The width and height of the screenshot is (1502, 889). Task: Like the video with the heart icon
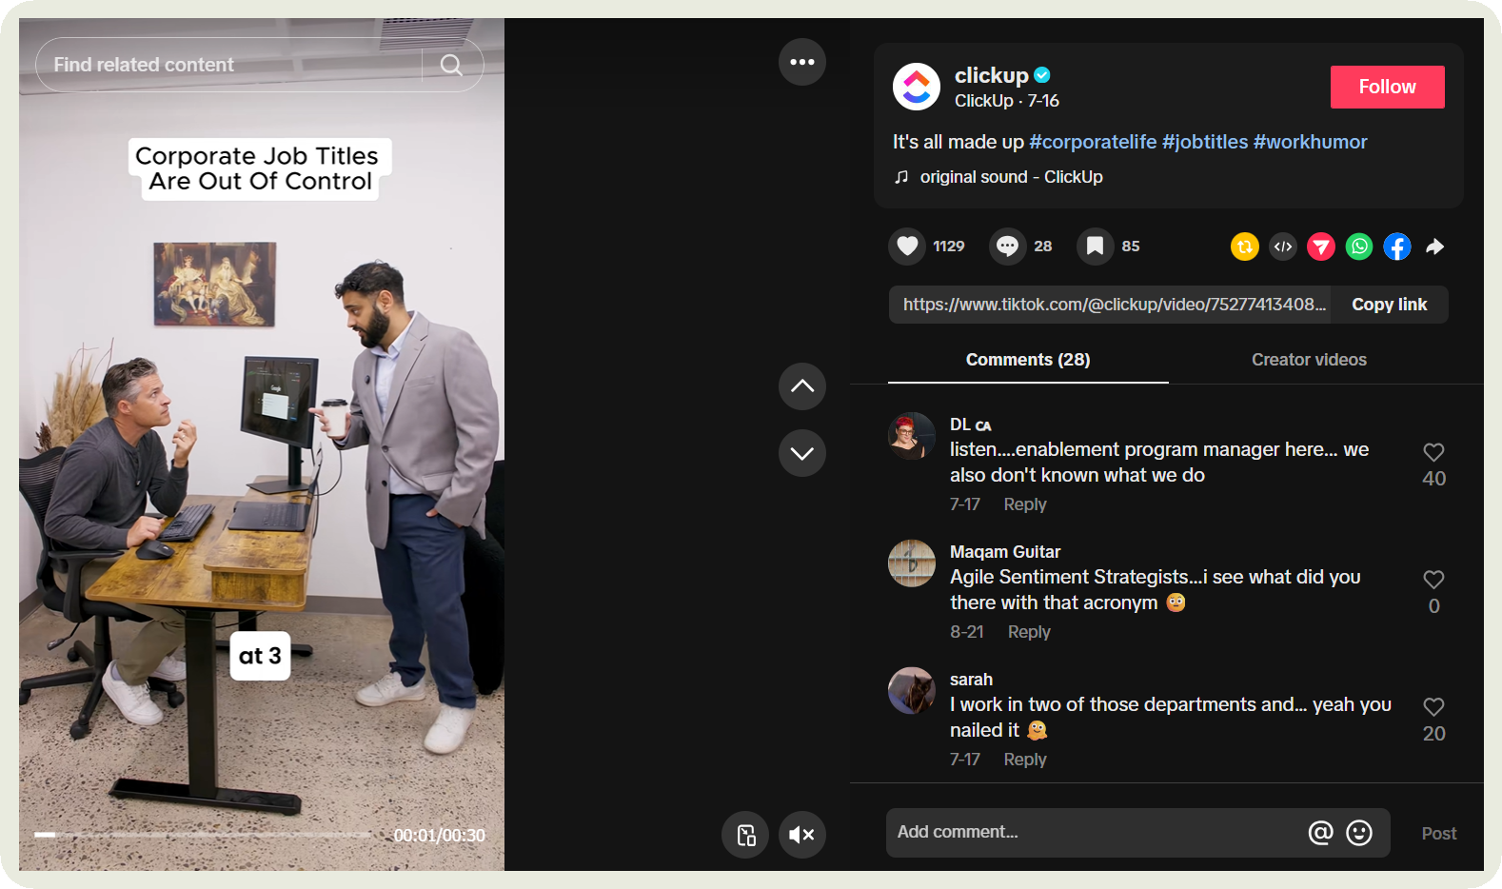pyautogui.click(x=906, y=247)
